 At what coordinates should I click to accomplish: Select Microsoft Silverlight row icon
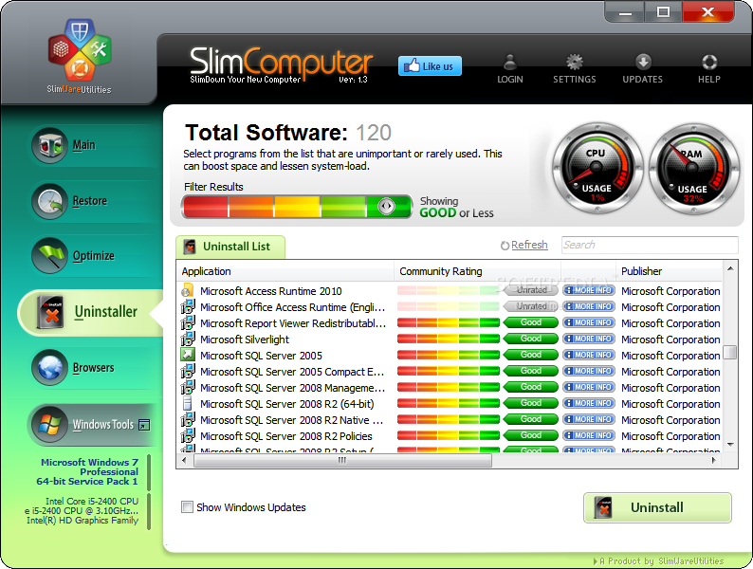click(x=188, y=339)
